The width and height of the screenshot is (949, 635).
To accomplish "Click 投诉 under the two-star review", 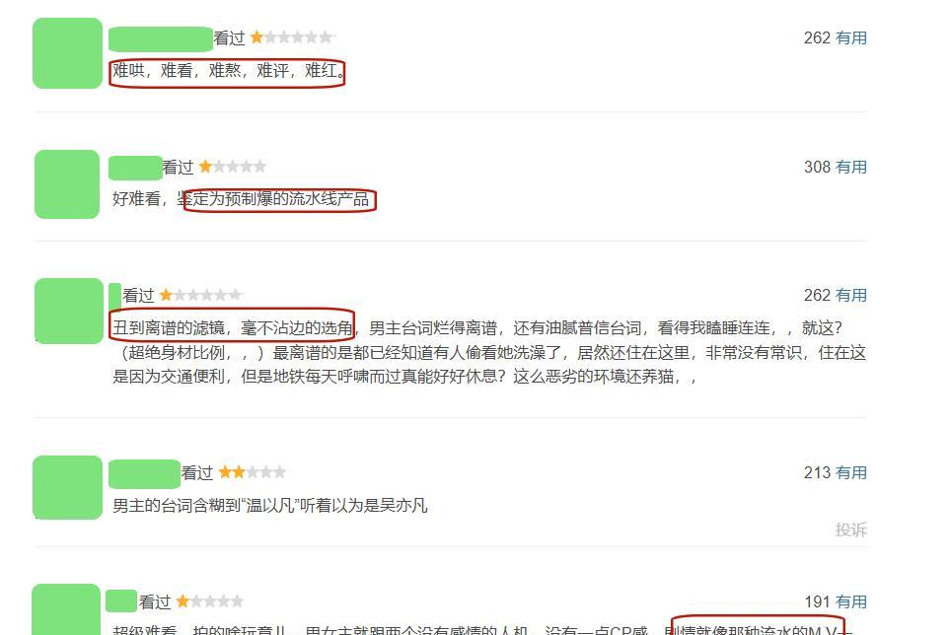I will 851,529.
